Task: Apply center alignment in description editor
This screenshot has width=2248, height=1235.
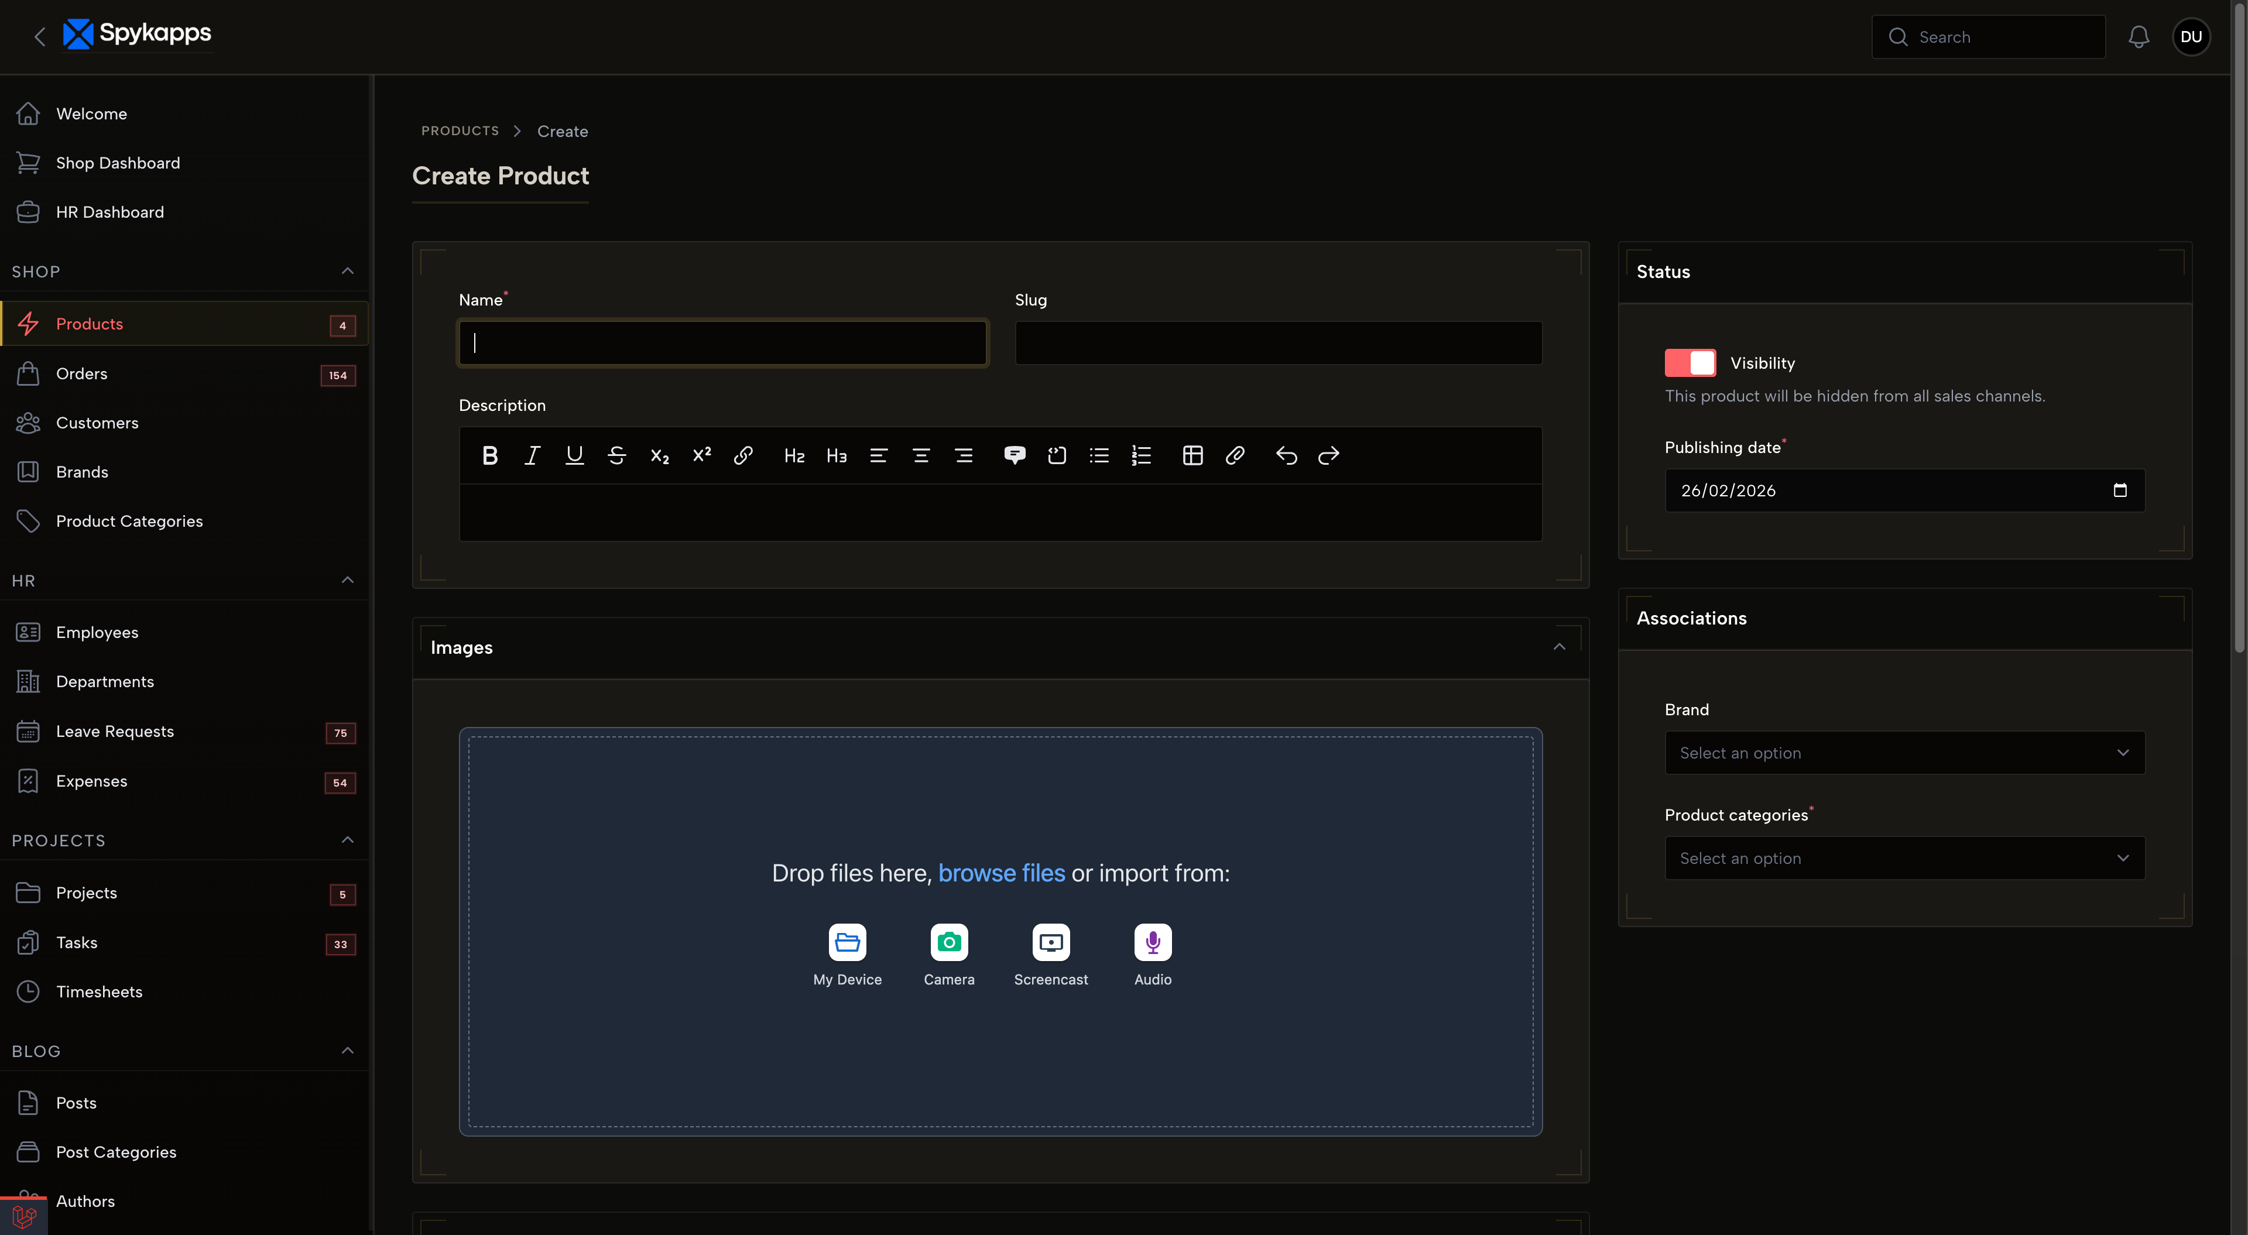Action: (x=921, y=455)
